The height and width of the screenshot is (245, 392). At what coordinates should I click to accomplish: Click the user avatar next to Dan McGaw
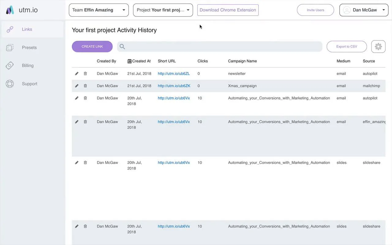(347, 10)
